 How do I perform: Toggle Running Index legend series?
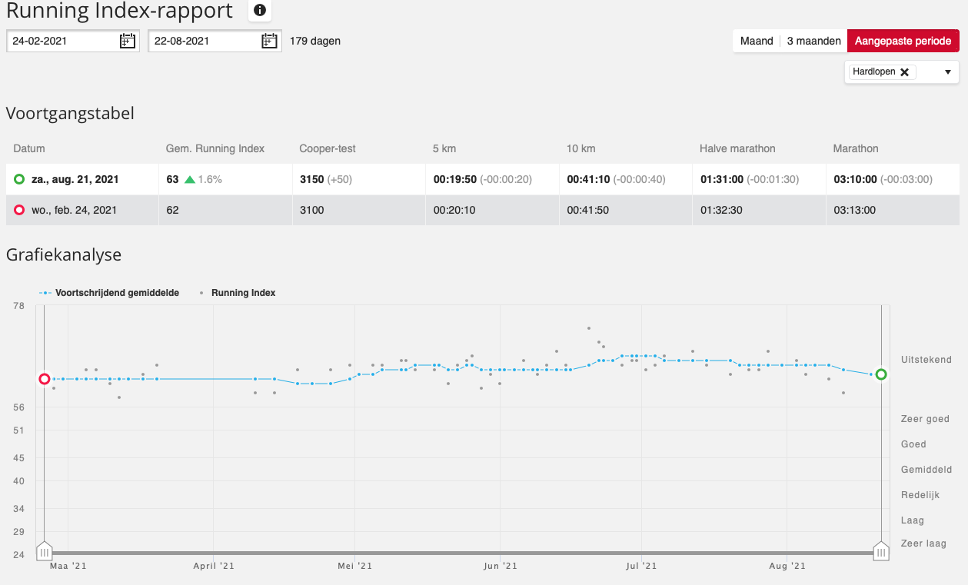(x=238, y=293)
